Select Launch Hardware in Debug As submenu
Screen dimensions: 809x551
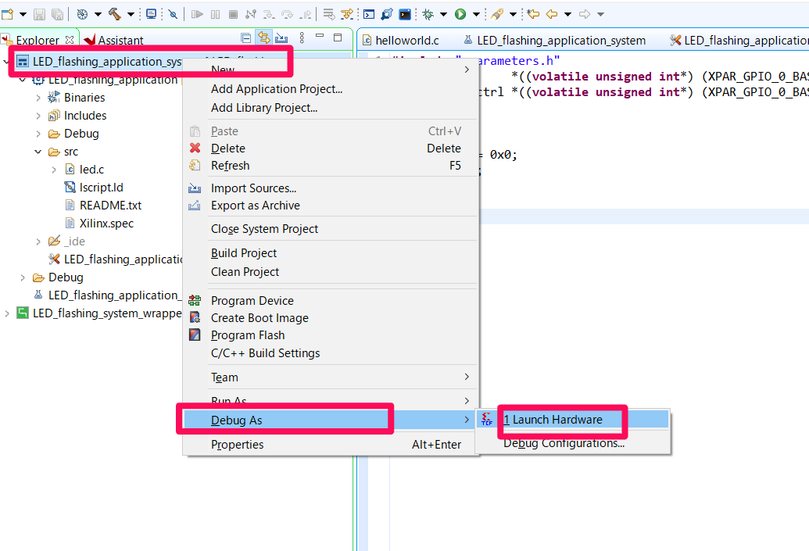pyautogui.click(x=573, y=420)
